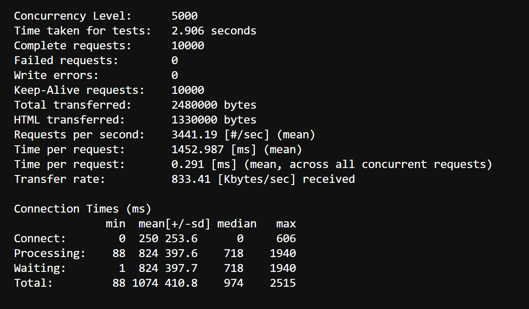
Task: Click the "median" column header
Action: tap(237, 224)
